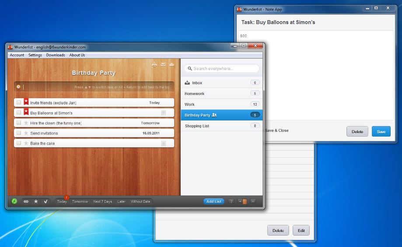
Task: Click the note text area containing 500
Action: [x=316, y=75]
